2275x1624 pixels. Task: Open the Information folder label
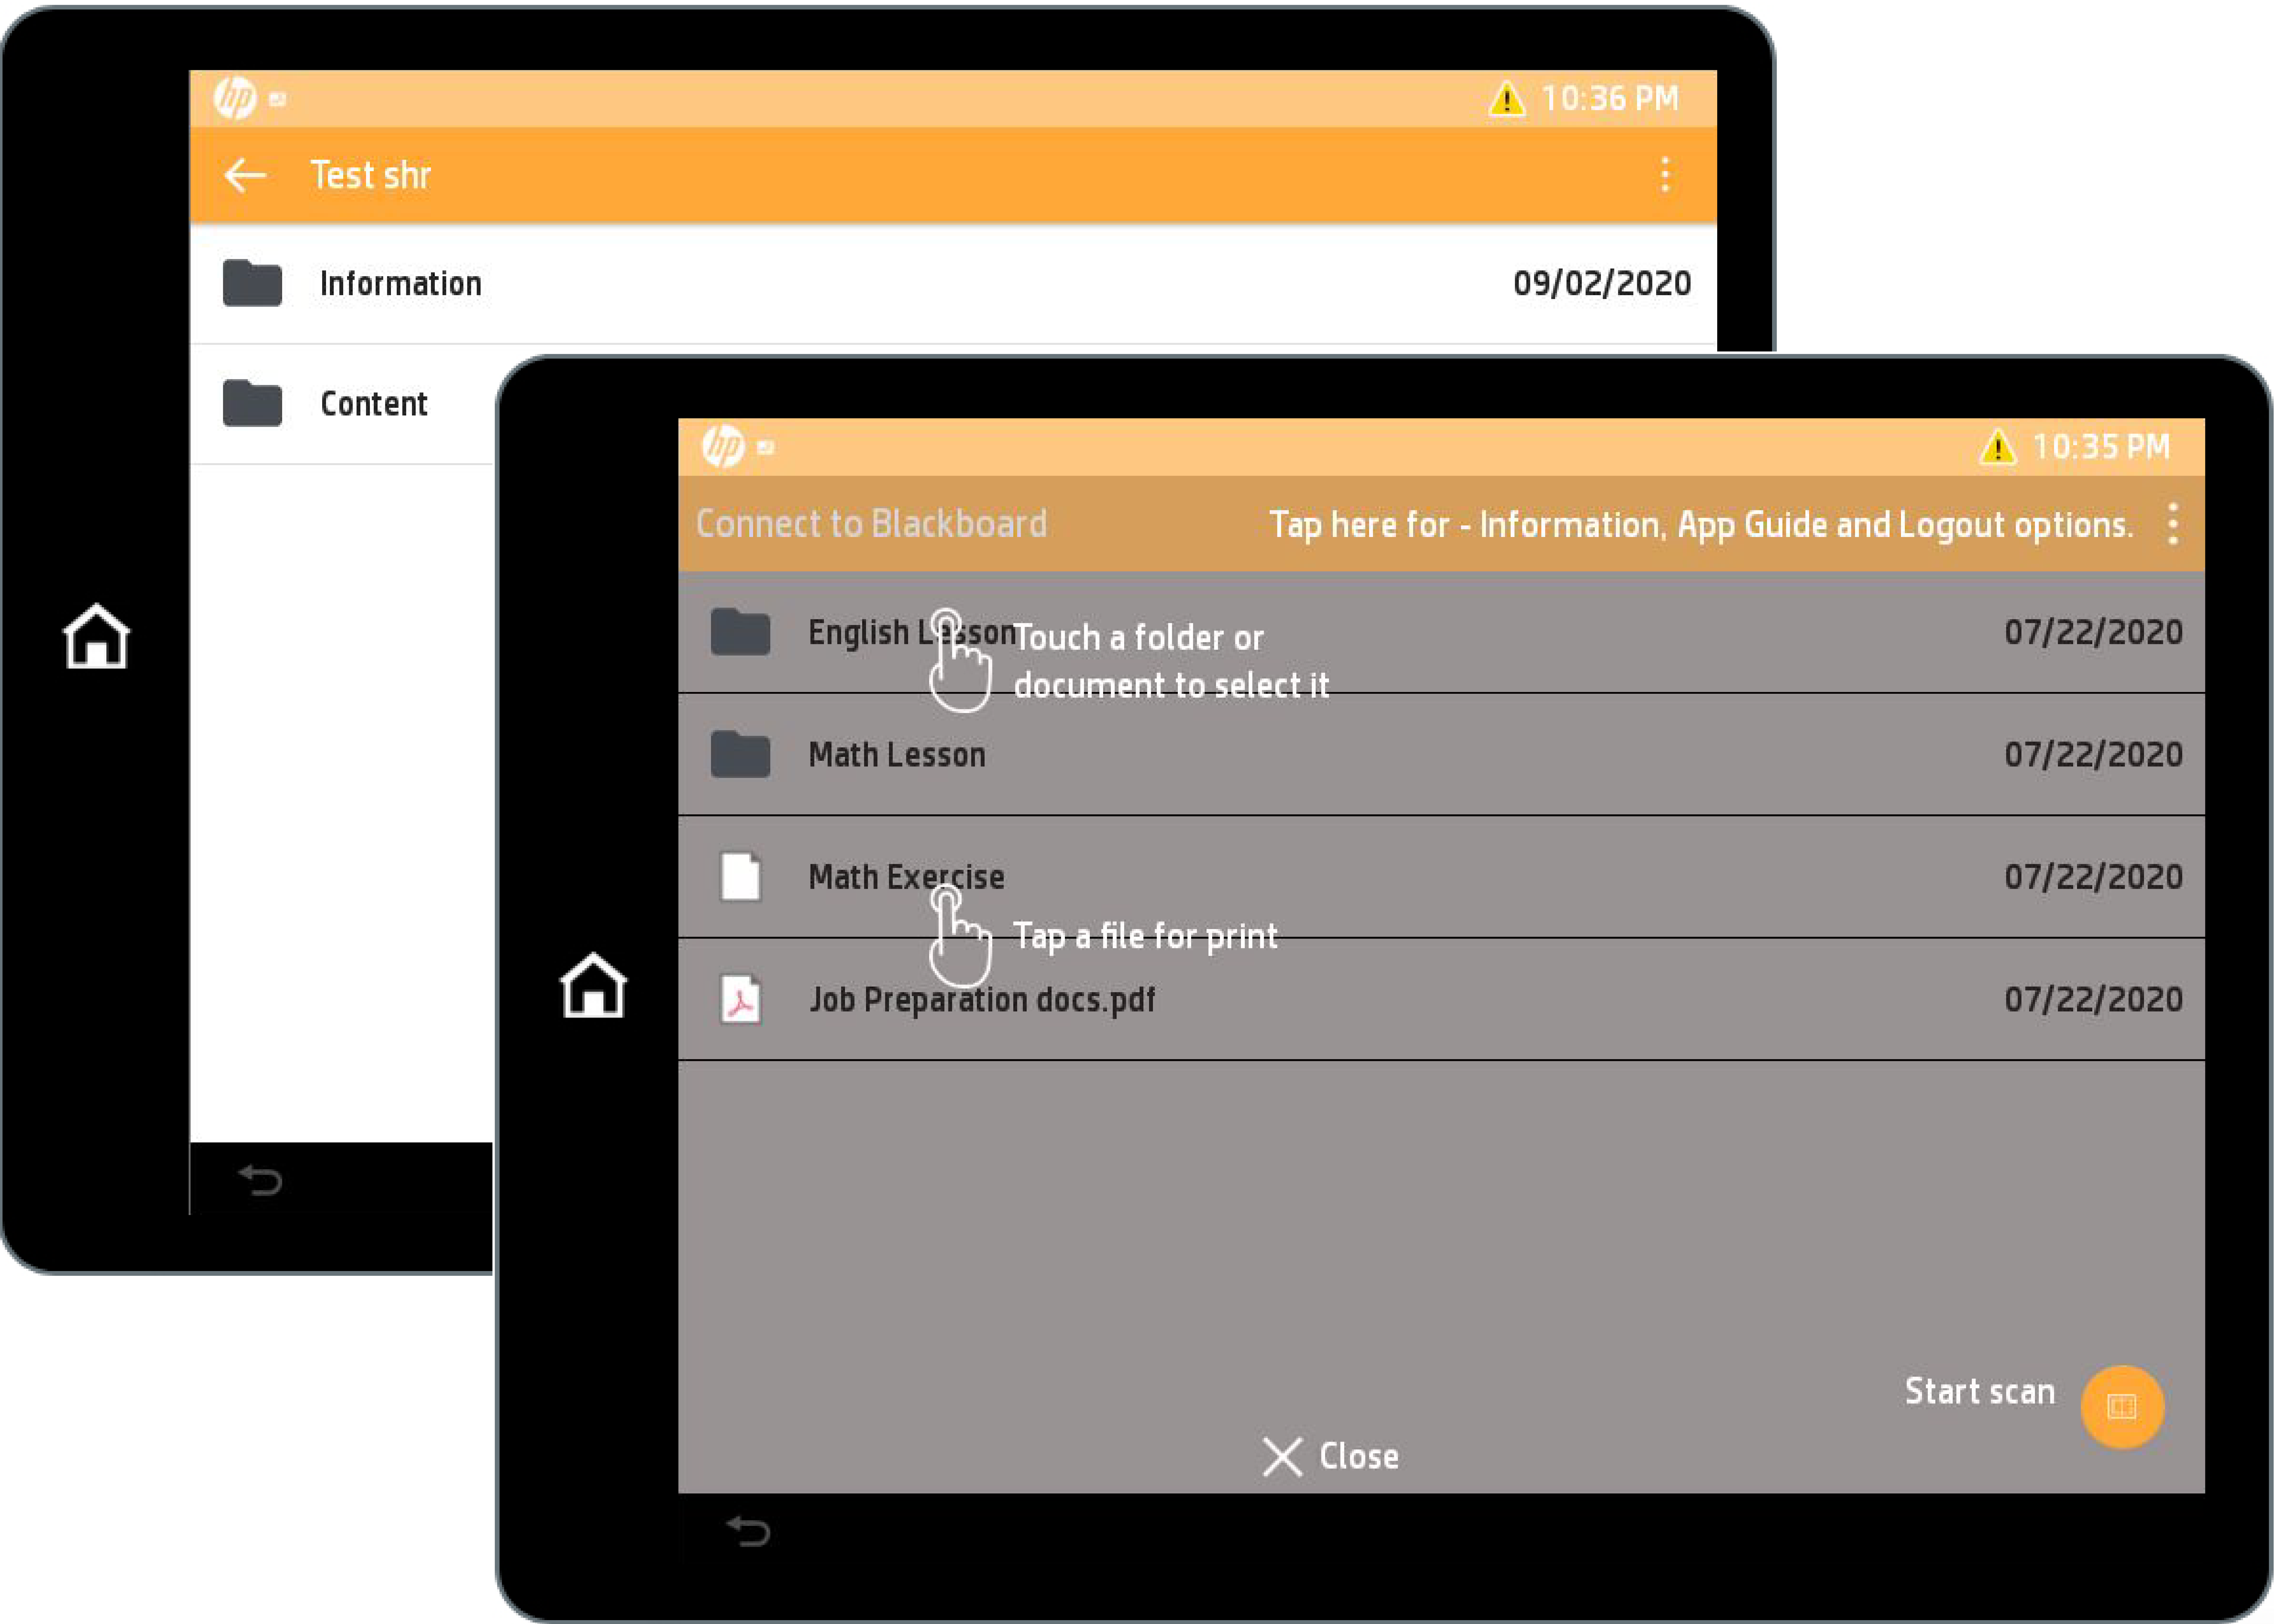click(401, 284)
